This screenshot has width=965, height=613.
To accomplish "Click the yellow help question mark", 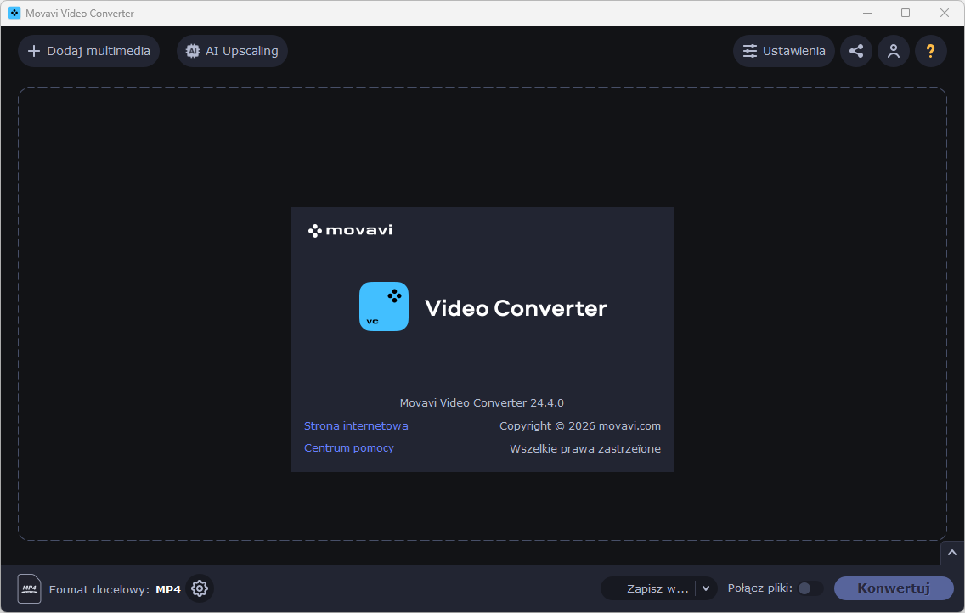I will pyautogui.click(x=930, y=51).
